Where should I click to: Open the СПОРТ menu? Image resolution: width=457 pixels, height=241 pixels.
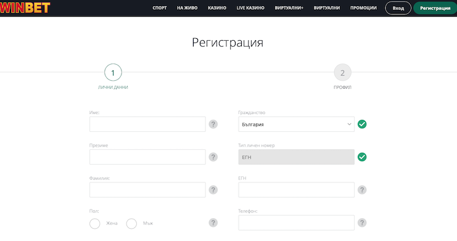[160, 8]
